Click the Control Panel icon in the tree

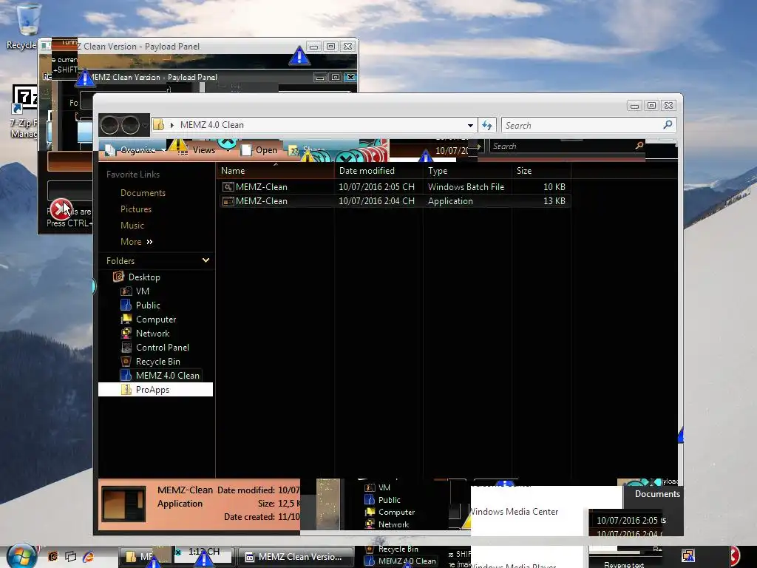(x=126, y=348)
